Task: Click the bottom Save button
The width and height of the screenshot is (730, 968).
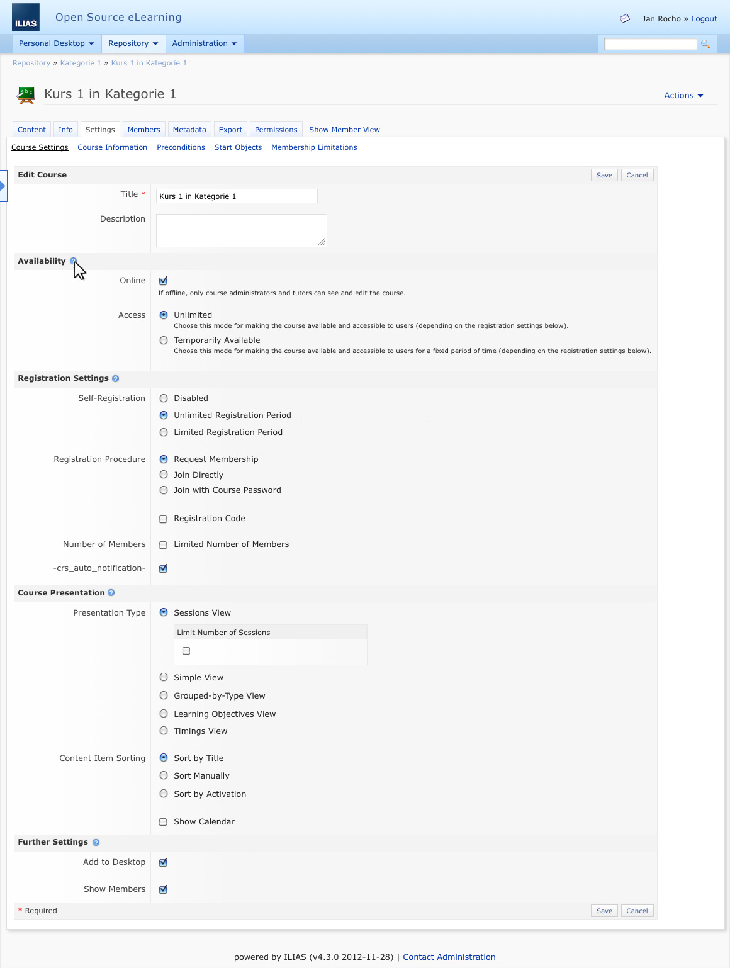Action: coord(604,911)
